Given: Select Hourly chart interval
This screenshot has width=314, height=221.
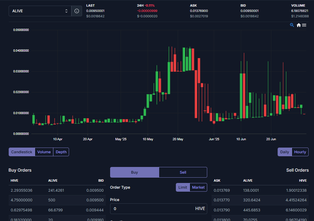Looking at the screenshot, I should coord(300,152).
